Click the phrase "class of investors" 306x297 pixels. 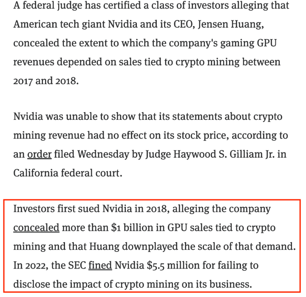pyautogui.click(x=185, y=6)
